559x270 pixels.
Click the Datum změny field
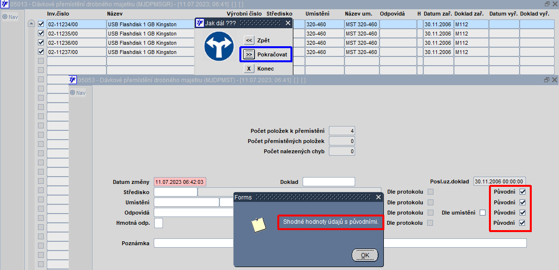(180, 181)
